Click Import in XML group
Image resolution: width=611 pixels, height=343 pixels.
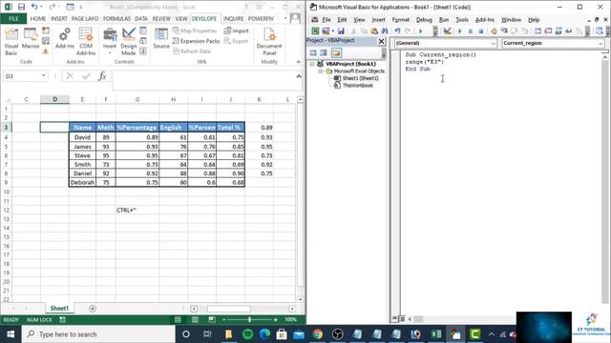tap(236, 30)
